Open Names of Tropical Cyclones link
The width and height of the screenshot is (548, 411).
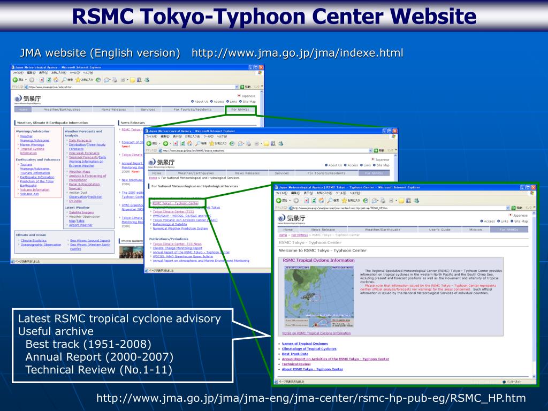click(305, 344)
